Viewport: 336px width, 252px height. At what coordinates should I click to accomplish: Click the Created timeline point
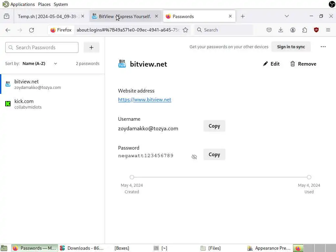tap(132, 177)
